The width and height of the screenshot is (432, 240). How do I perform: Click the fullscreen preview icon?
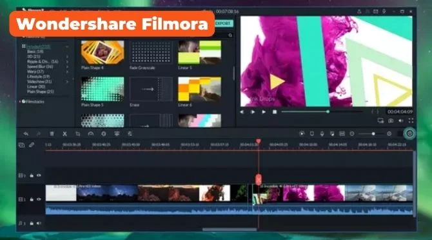pos(411,121)
